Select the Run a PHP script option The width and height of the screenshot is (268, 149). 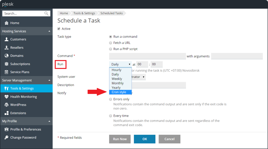(110, 49)
